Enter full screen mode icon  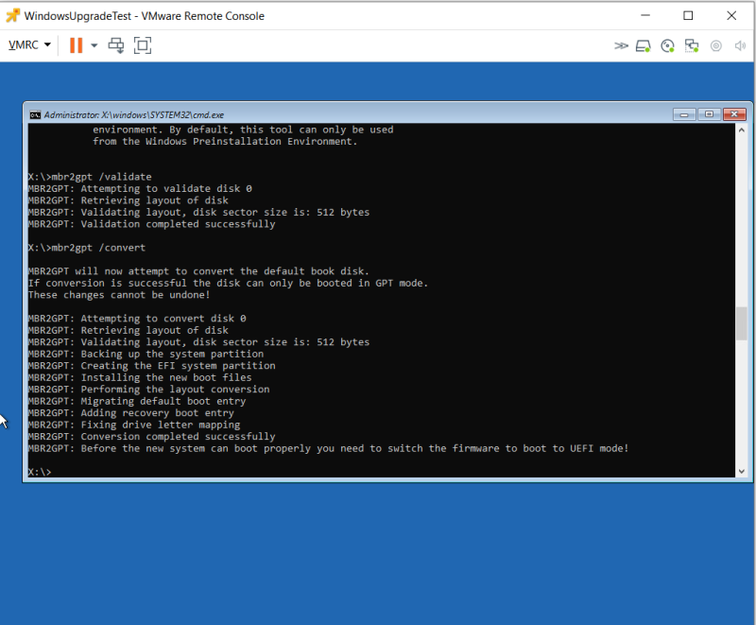coord(143,45)
